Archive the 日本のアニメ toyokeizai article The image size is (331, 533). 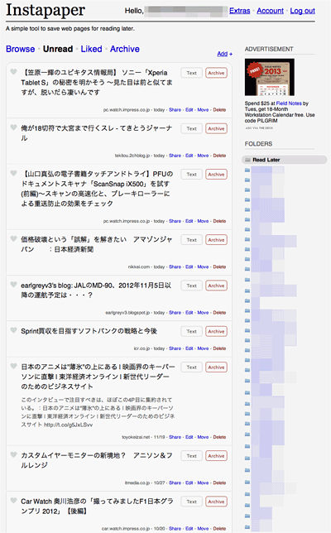point(216,367)
